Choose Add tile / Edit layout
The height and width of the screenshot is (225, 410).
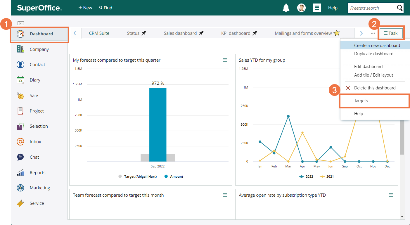[375, 75]
